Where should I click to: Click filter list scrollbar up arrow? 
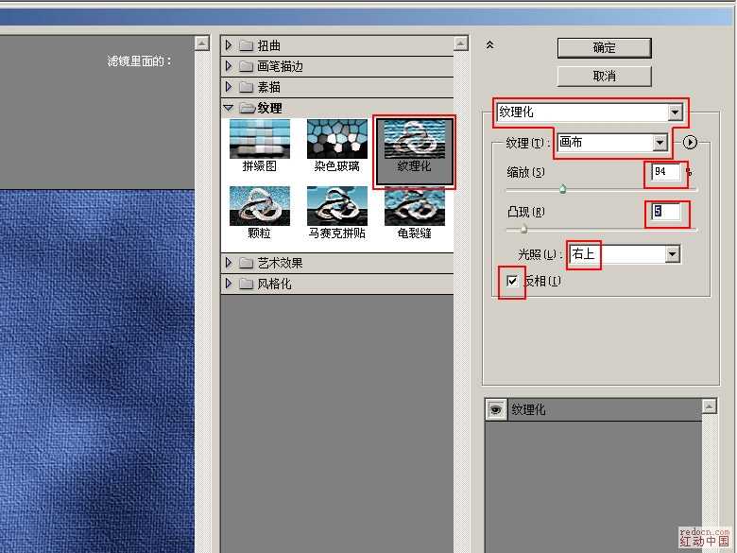[461, 43]
